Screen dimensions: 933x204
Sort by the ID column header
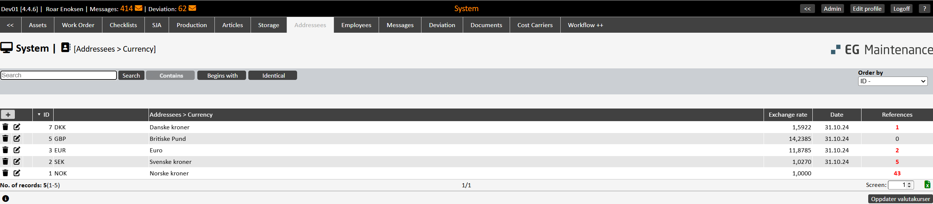pos(46,114)
